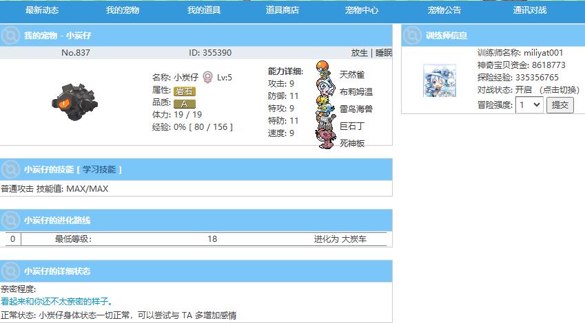Select the 布莉姆温 pet sprite

[x=324, y=88]
